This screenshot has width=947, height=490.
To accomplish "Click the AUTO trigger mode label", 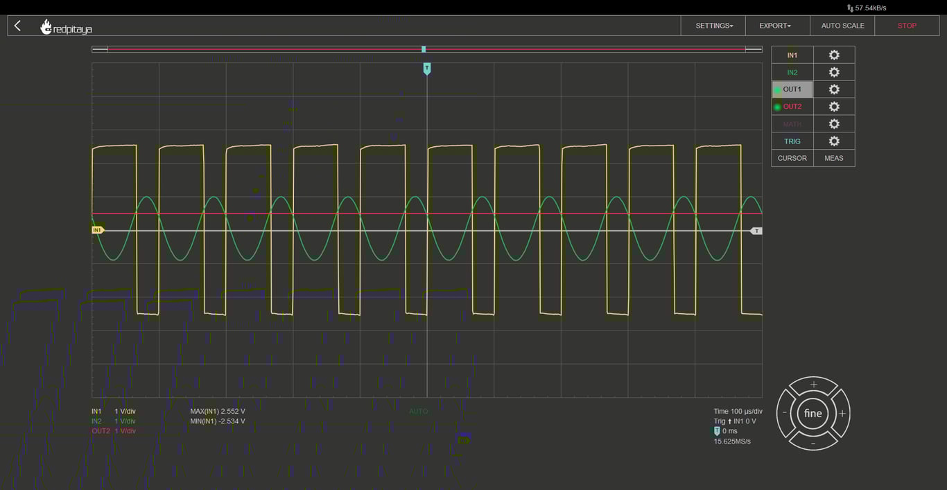I will pyautogui.click(x=419, y=411).
